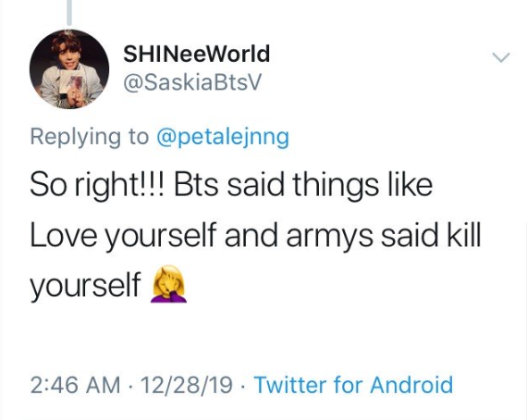This screenshot has height=420, width=527.
Task: Click the SHINeeWorld display name
Action: [x=197, y=54]
